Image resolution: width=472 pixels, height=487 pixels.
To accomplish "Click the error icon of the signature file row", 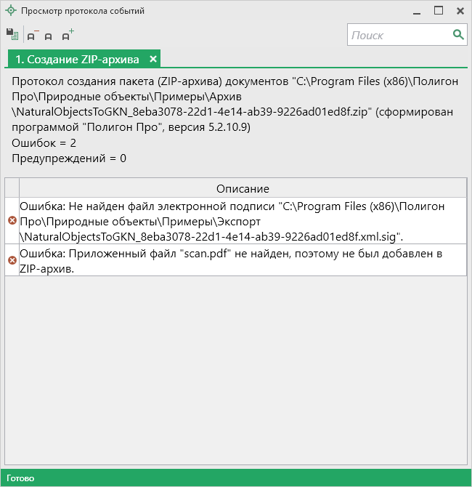I will click(12, 220).
